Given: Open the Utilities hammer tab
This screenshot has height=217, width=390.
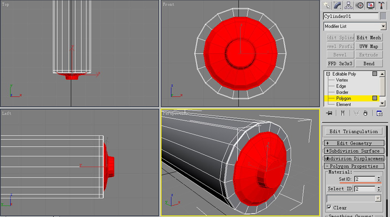Looking at the screenshot, I should [381, 5].
